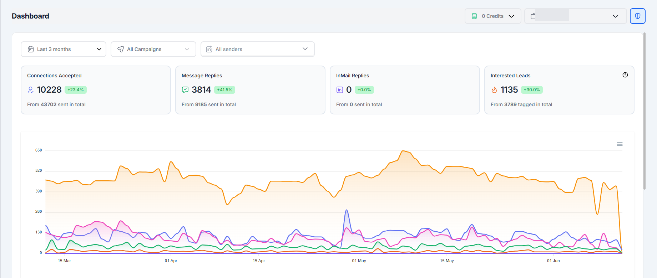Click 'From 9185 sent in total' text
657x278 pixels.
click(x=209, y=104)
